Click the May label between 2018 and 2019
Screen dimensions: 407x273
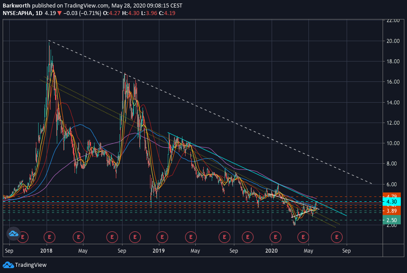tap(83, 251)
